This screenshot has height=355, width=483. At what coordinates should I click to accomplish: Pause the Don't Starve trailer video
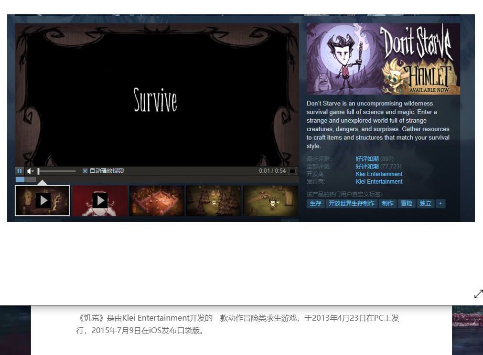pyautogui.click(x=20, y=171)
